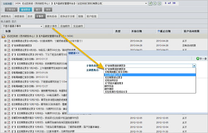Expand the 12月31日 日常跟进记录 row
208x133 pixels.
click(5, 82)
